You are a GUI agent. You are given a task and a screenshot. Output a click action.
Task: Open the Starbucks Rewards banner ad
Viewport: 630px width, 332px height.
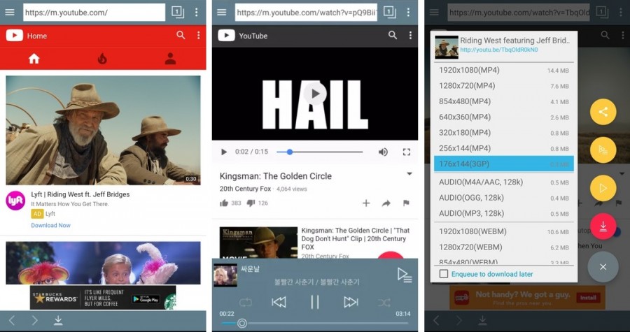(x=103, y=298)
